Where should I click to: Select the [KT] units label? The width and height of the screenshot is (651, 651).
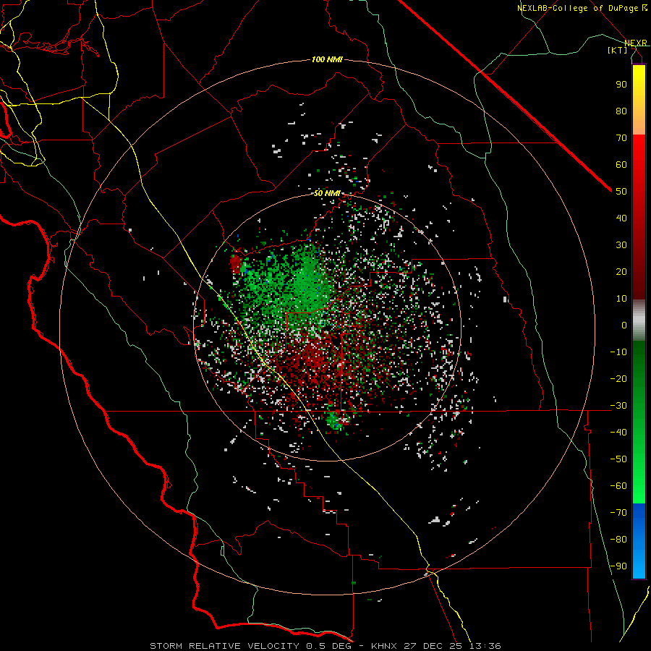[x=618, y=50]
